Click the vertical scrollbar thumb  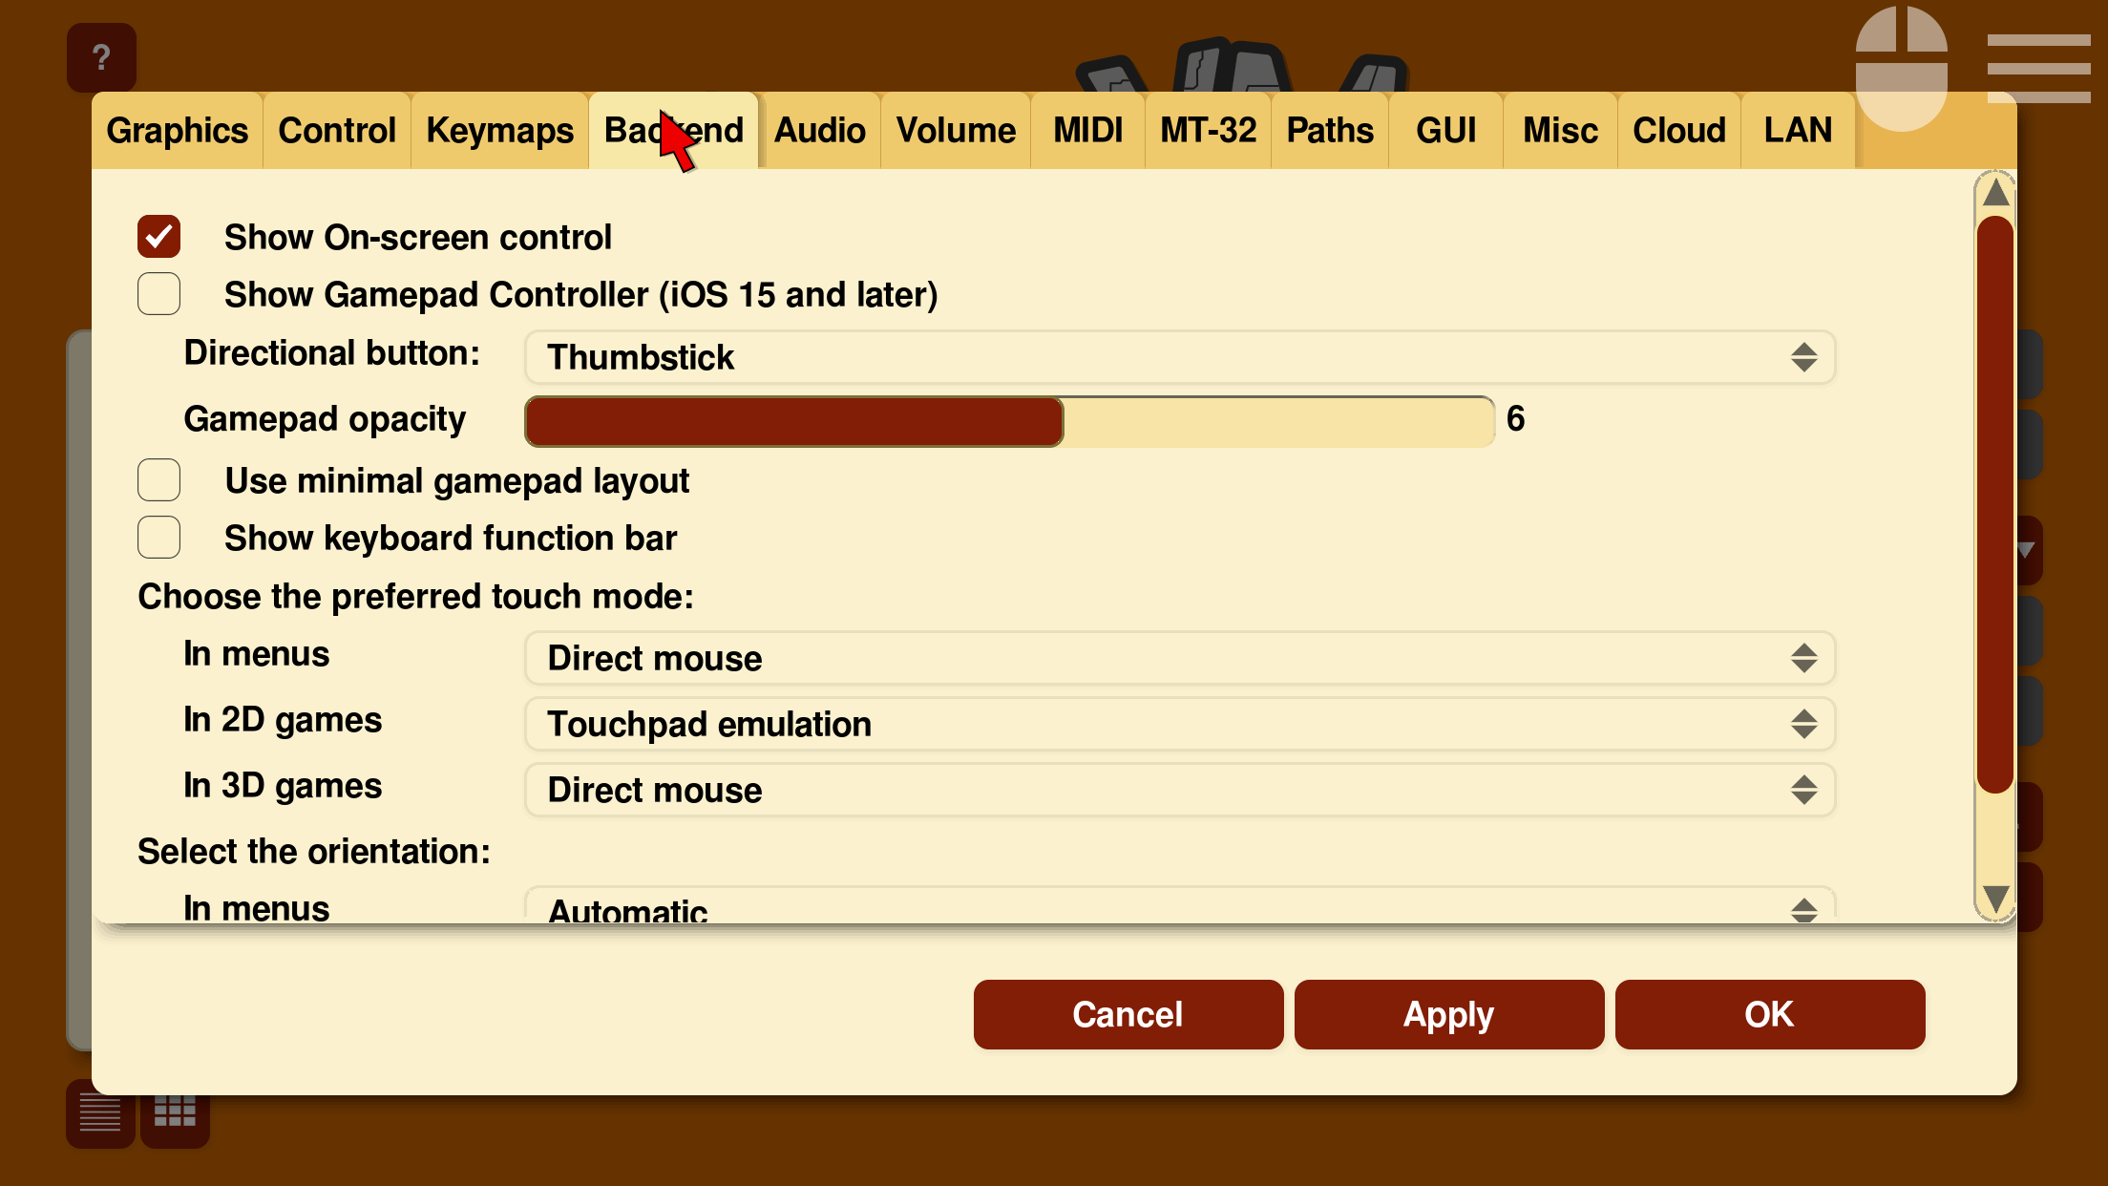[1995, 504]
